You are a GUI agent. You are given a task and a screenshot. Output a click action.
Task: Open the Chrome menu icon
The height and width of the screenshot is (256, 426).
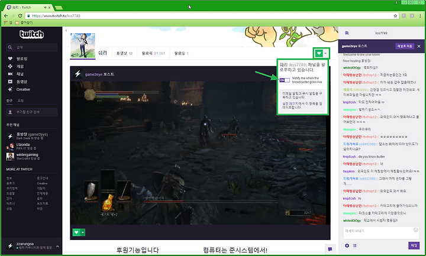click(420, 16)
